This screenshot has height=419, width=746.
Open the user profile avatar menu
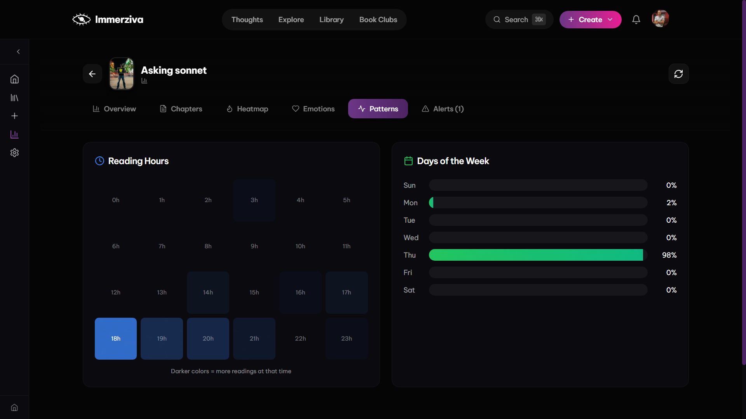pyautogui.click(x=660, y=19)
